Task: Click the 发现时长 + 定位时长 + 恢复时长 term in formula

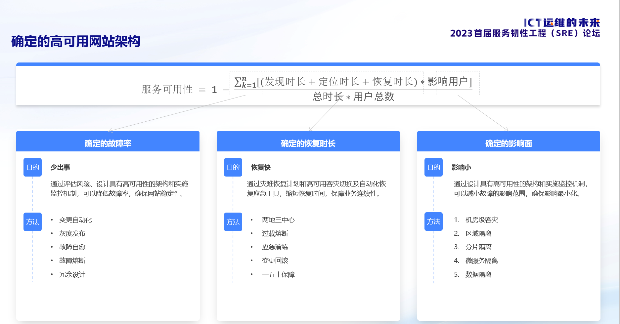Action: 339,81
